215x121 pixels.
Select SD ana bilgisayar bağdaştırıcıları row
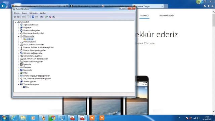pos(37,76)
